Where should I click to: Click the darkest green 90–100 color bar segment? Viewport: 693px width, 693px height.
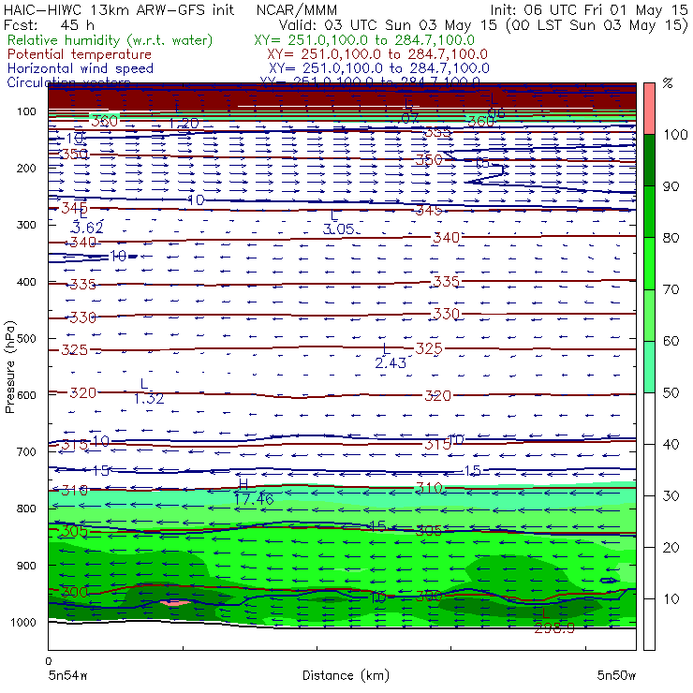[649, 160]
